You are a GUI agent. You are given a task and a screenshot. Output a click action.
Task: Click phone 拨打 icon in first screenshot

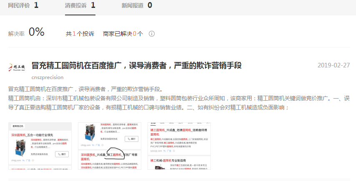pyautogui.click(x=61, y=154)
